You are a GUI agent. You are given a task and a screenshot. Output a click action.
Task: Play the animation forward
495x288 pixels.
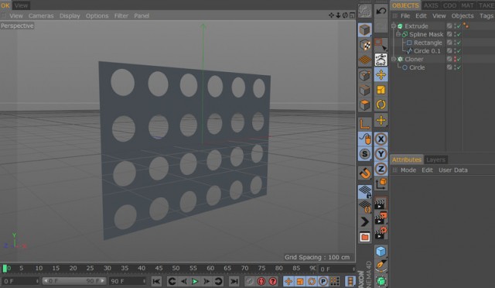pos(195,281)
